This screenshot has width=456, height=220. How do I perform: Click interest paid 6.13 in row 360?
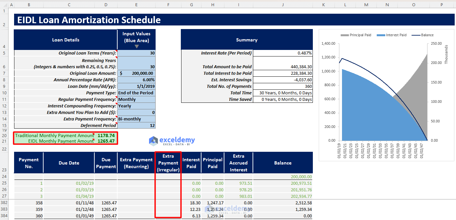pyautogui.click(x=191, y=216)
